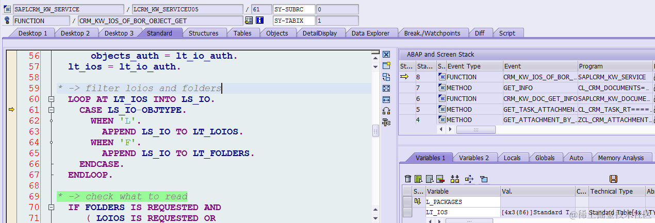Click the change icon next to L_PACKAGES
Image resolution: width=655 pixels, height=223 pixels.
click(x=418, y=201)
